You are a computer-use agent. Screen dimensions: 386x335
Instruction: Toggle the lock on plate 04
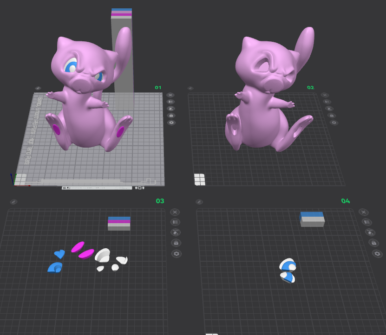tap(374, 243)
